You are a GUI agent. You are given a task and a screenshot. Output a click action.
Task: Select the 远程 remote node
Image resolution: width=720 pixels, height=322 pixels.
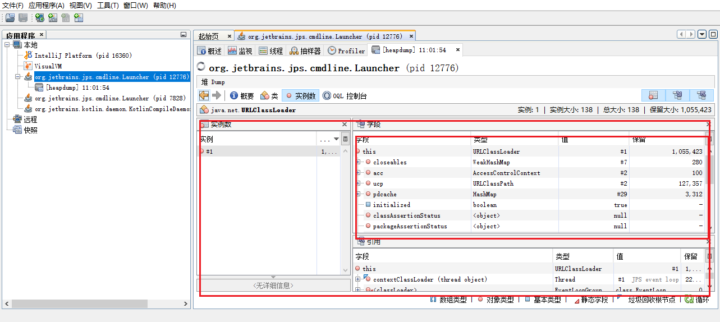click(30, 119)
